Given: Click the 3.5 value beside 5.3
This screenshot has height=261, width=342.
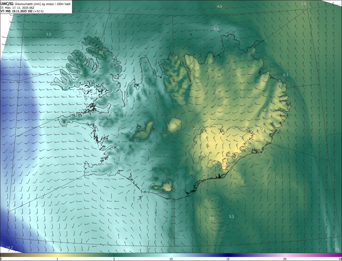Looking at the screenshot, I should pos(212,218).
